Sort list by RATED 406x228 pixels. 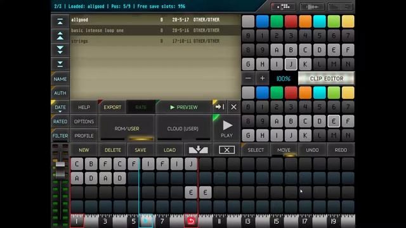click(60, 122)
